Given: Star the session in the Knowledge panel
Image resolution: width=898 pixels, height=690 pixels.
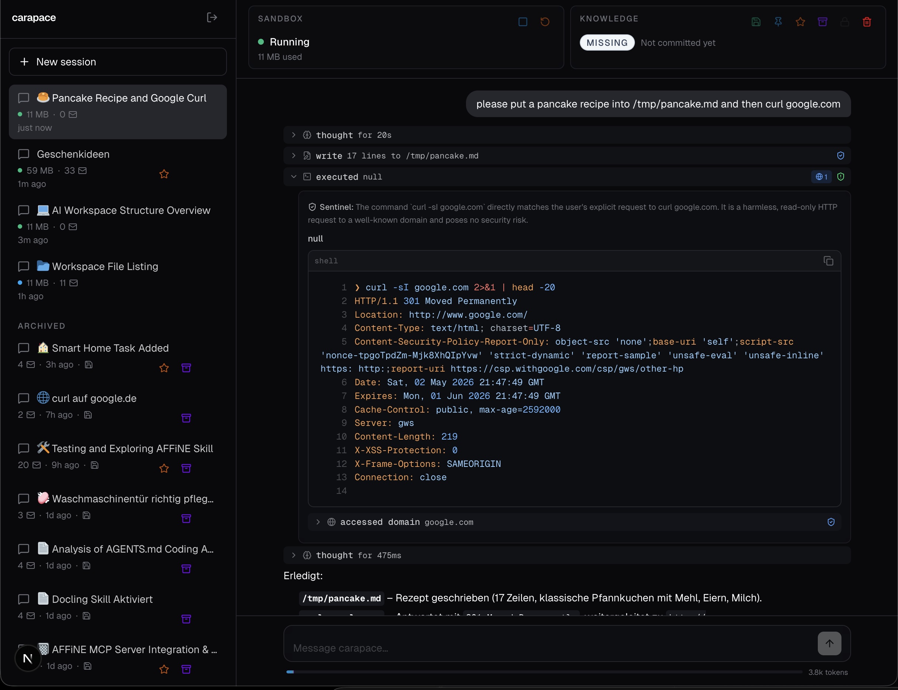Looking at the screenshot, I should [800, 22].
